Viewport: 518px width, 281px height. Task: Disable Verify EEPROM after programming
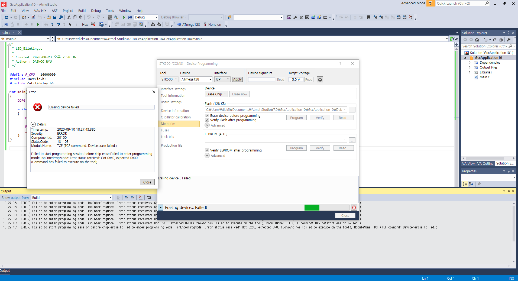pyautogui.click(x=207, y=150)
